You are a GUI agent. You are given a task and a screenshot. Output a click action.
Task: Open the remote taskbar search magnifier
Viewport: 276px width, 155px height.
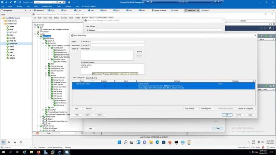coord(125,142)
